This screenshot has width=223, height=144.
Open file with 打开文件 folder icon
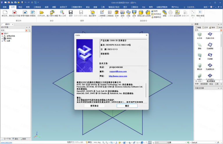[42, 12]
